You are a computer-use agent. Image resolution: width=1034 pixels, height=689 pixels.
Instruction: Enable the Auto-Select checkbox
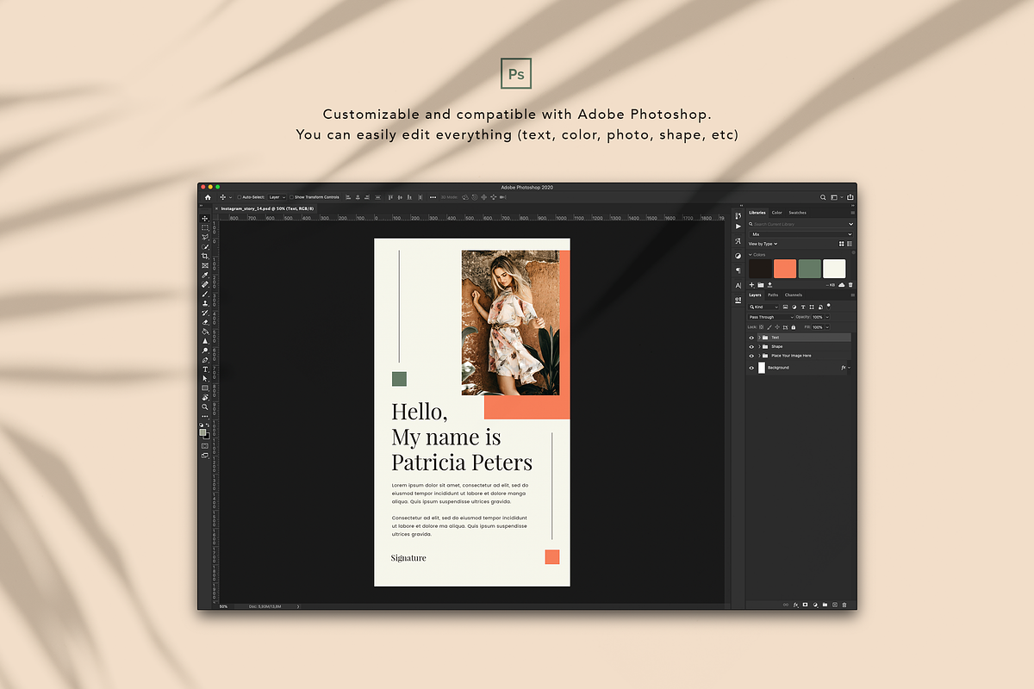239,197
